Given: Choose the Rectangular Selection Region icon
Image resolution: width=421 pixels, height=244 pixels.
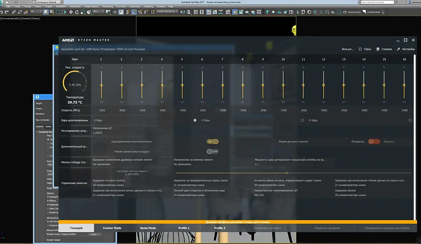Looking at the screenshot, I should point(58,12).
